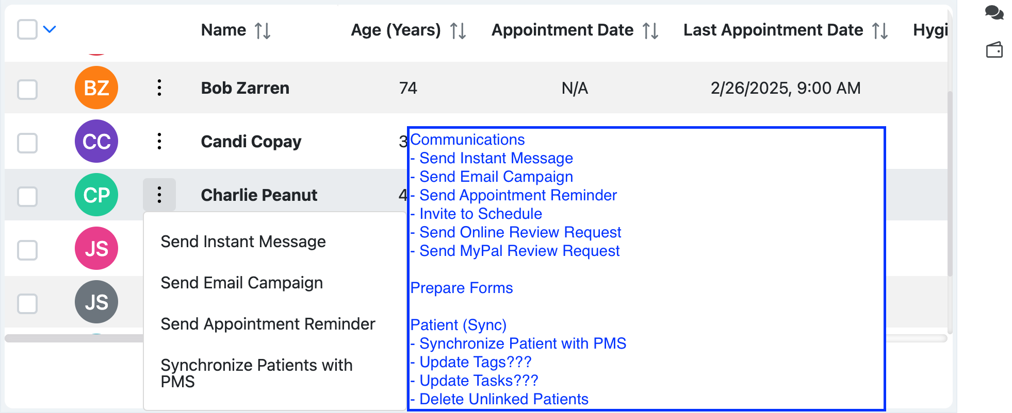Sort by Last Appointment Date column

pos(880,30)
